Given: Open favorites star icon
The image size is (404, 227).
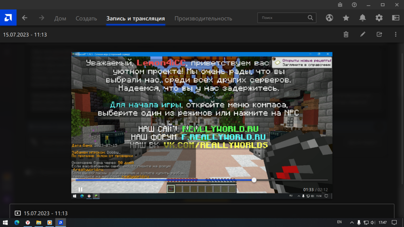Looking at the screenshot, I should (x=346, y=18).
